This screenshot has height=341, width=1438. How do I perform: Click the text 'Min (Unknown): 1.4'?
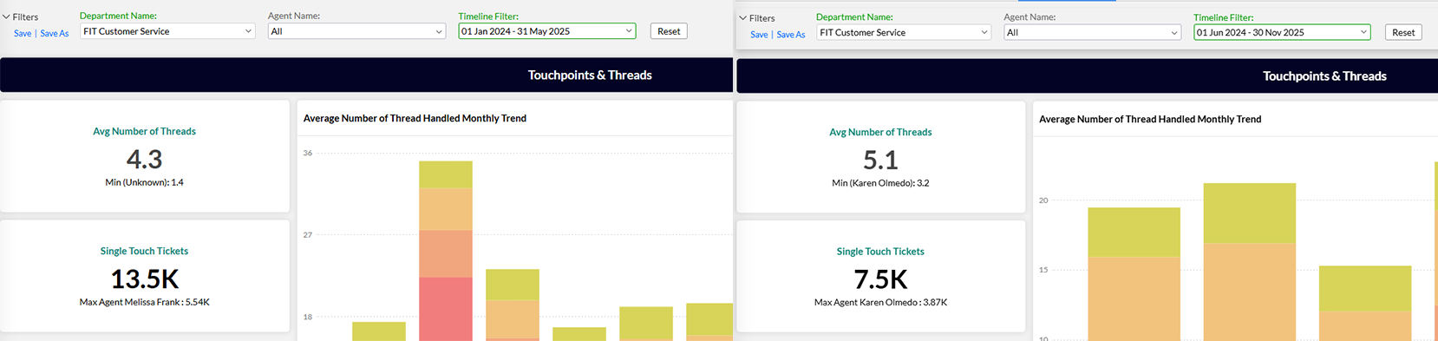[x=144, y=182]
